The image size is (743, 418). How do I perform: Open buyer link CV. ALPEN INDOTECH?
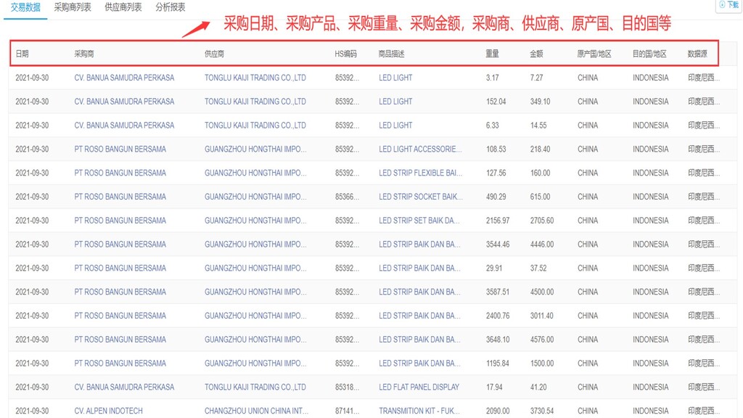click(108, 411)
